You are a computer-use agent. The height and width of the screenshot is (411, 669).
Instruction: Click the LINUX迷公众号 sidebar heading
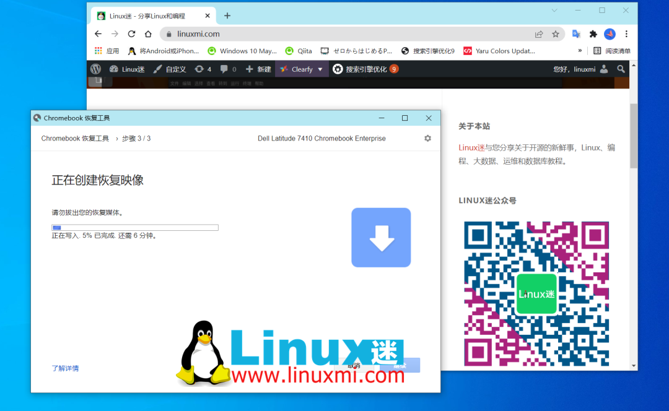coord(488,201)
